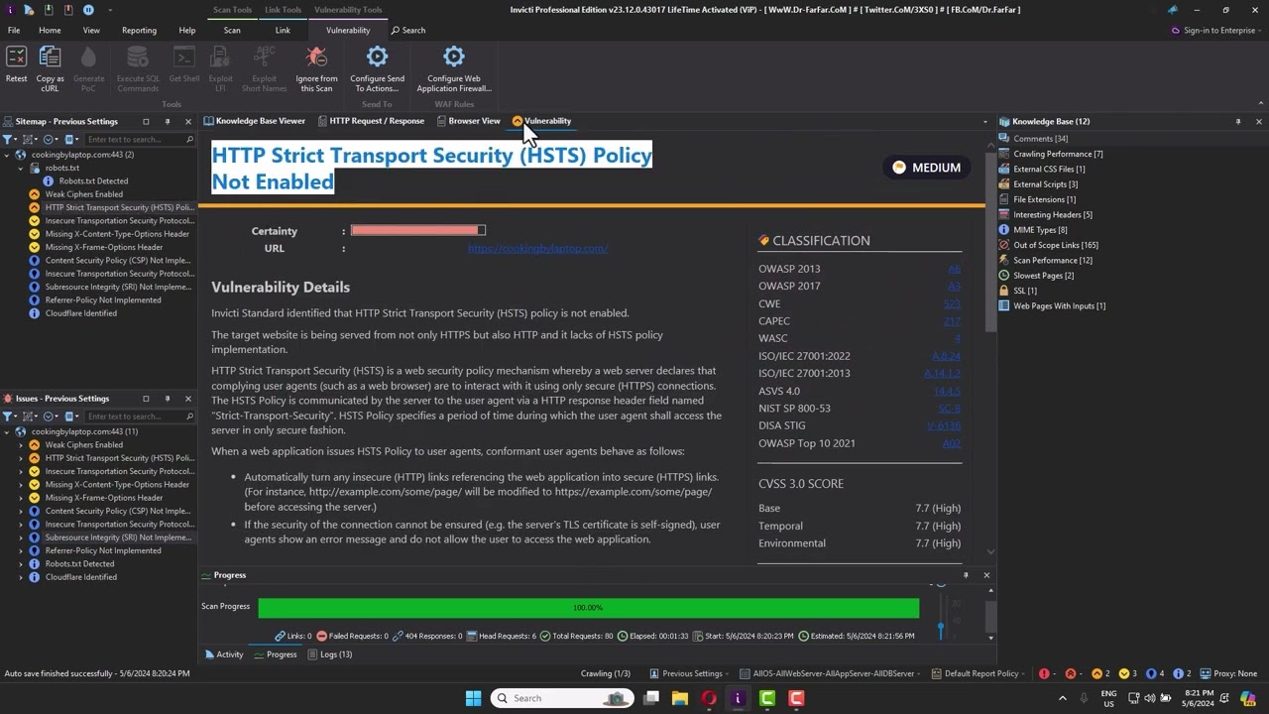This screenshot has height=714, width=1269.
Task: Pin the Issues panel
Action: [x=167, y=399]
